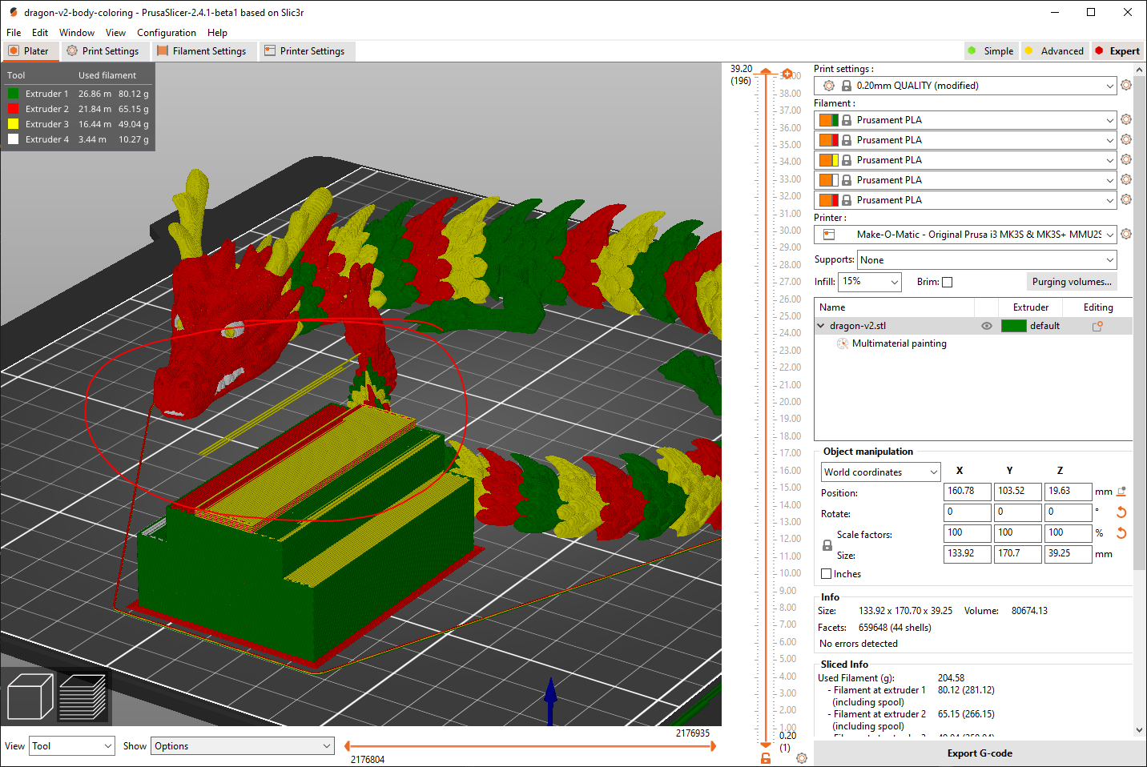Collapse the dragon-v2.stl tree item
The width and height of the screenshot is (1147, 767).
coord(819,326)
